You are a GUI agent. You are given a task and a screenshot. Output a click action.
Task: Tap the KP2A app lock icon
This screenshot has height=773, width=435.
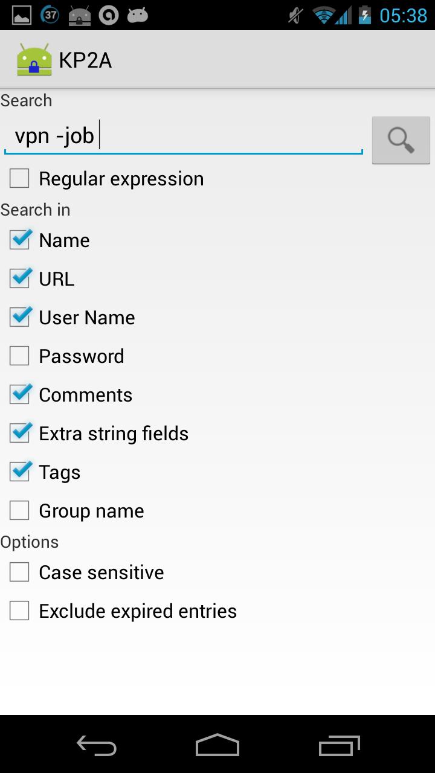[x=34, y=60]
